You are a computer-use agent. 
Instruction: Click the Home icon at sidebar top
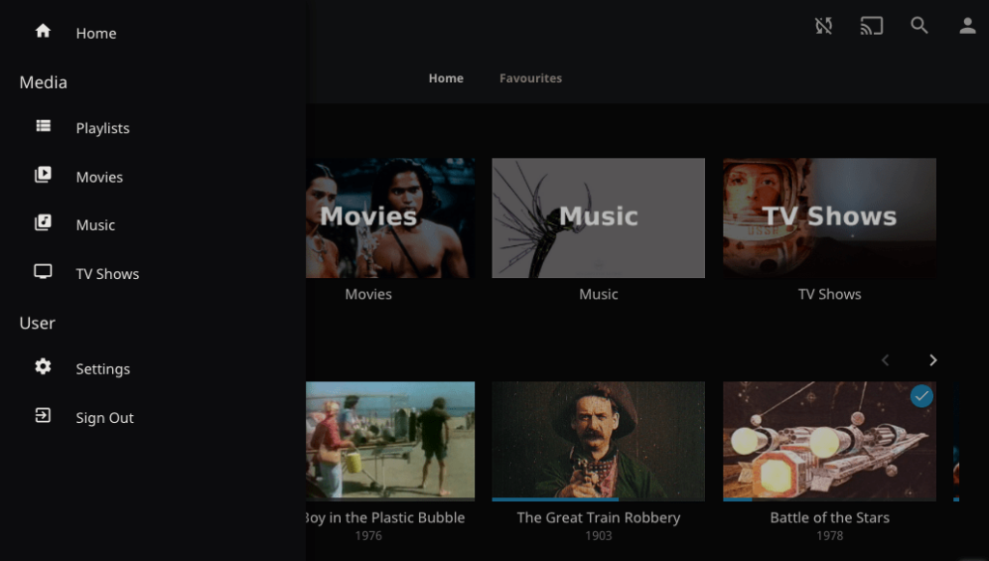[x=42, y=31]
